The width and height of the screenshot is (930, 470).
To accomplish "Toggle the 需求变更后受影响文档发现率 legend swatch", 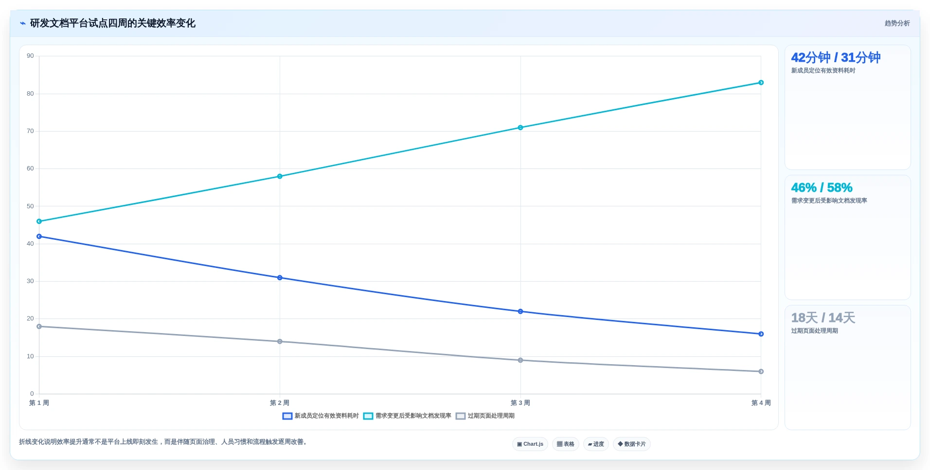I will [368, 416].
